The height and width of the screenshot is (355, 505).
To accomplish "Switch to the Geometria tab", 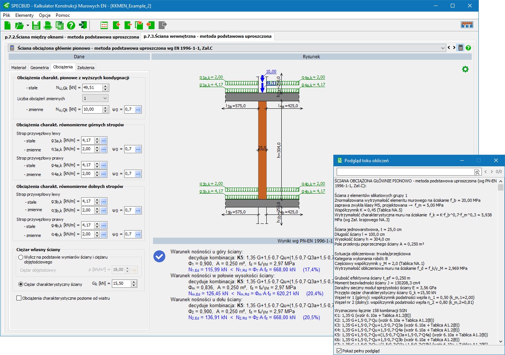I will (39, 68).
